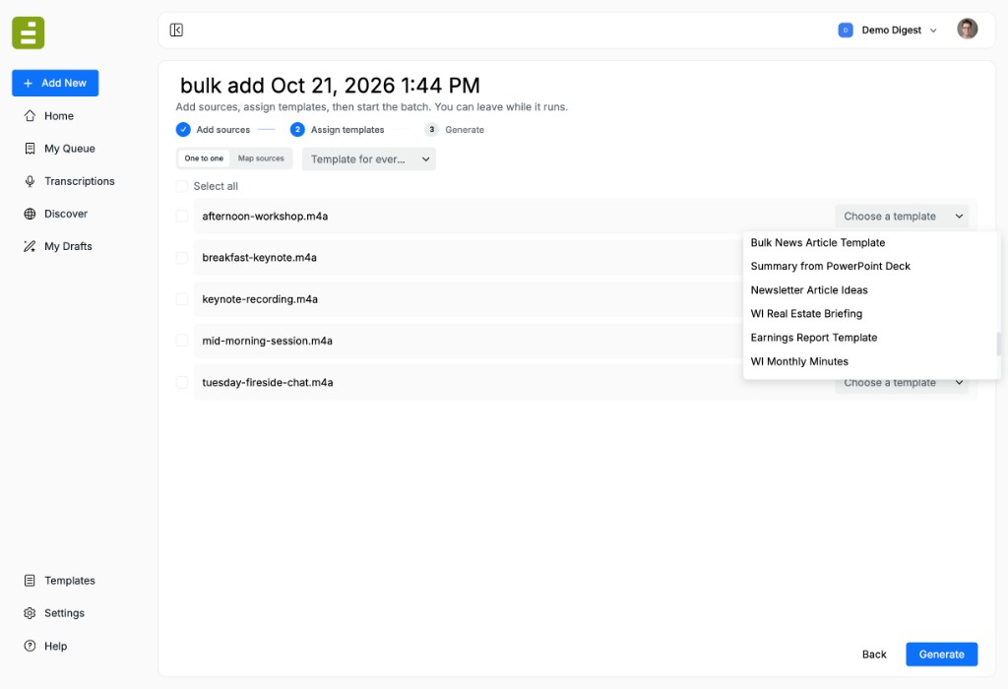Open the Discover page
This screenshot has width=1008, height=689.
(x=66, y=214)
